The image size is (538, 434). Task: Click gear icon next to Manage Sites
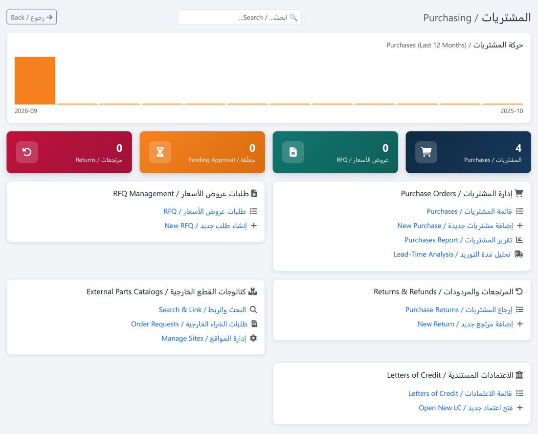253,338
